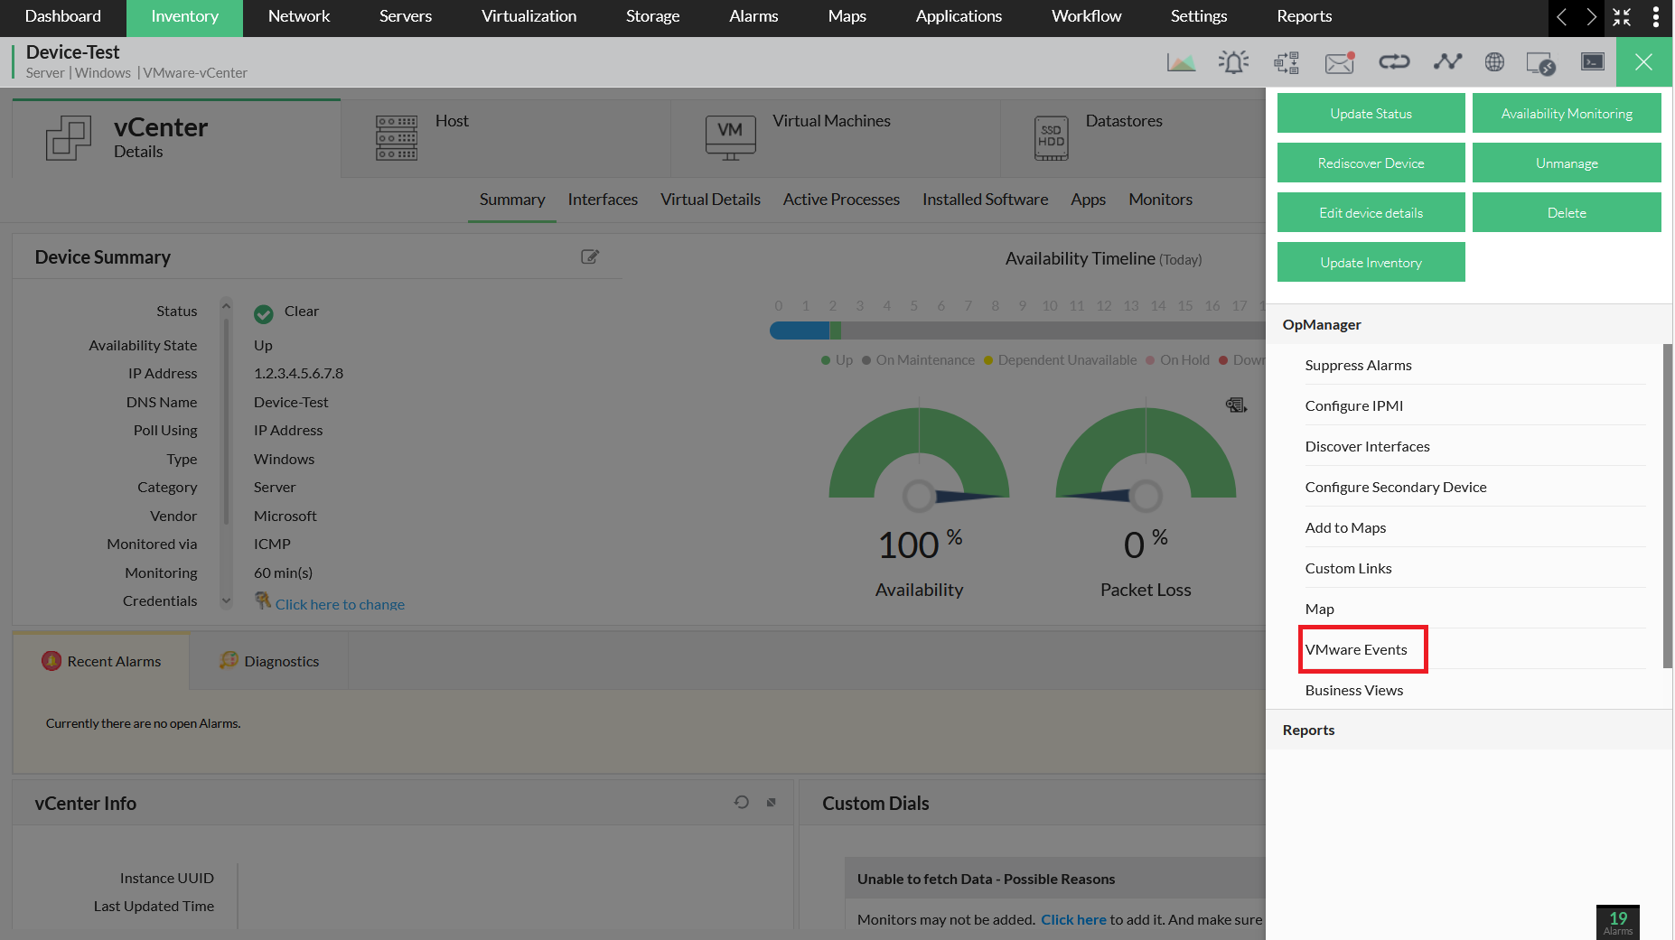Select the Diagnostics tab
The width and height of the screenshot is (1675, 940).
(x=269, y=661)
